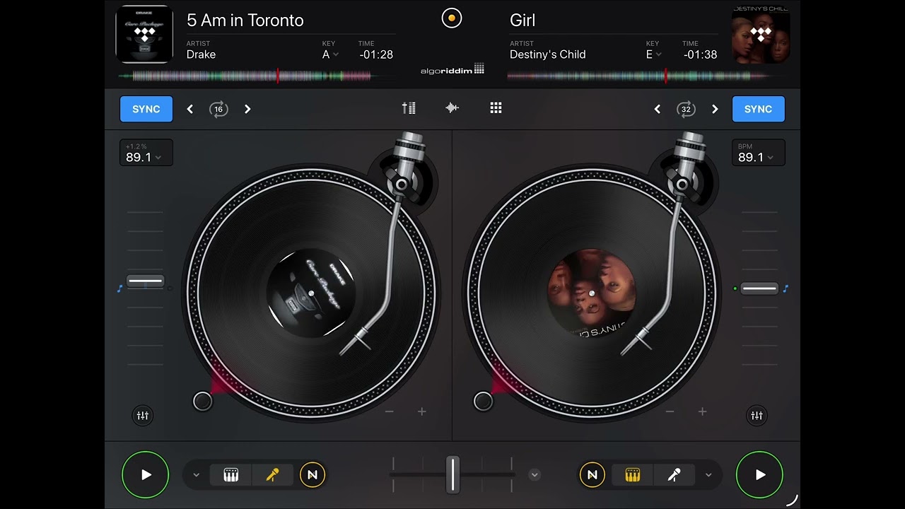Screen dimensions: 905x509
Task: Click artist name Drake
Action: point(201,54)
